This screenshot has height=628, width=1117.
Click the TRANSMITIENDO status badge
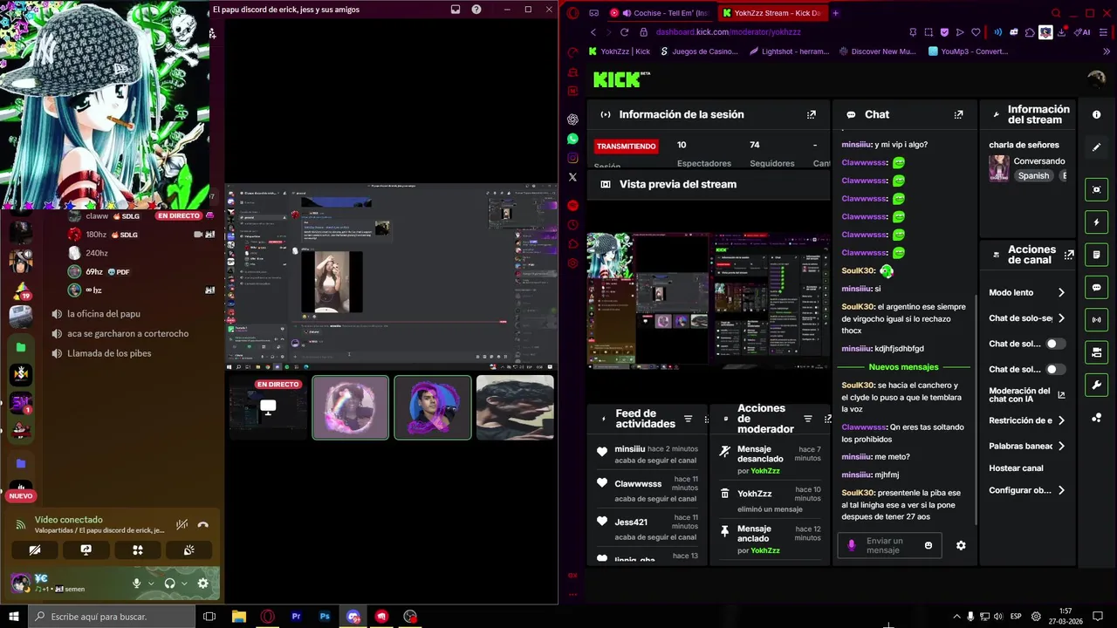click(x=626, y=147)
